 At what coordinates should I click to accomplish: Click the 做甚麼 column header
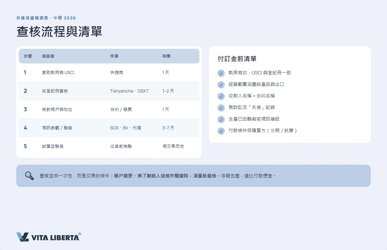point(48,56)
